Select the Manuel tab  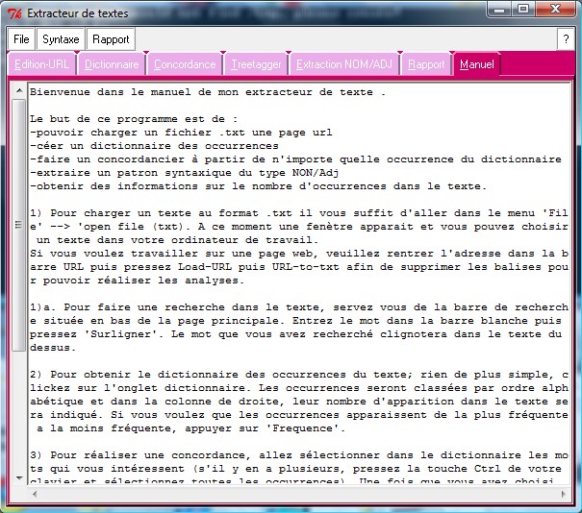point(477,64)
